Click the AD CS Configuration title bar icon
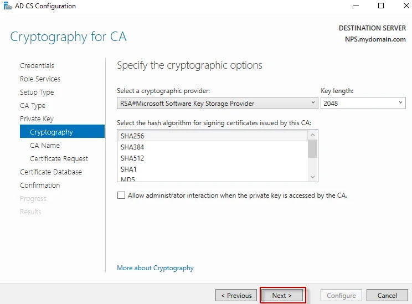Image resolution: width=412 pixels, height=304 pixels. (7, 6)
